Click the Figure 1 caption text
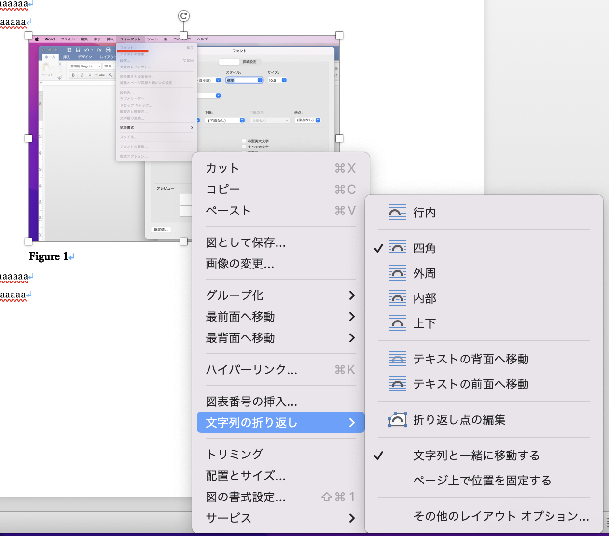This screenshot has width=609, height=536. [x=48, y=256]
